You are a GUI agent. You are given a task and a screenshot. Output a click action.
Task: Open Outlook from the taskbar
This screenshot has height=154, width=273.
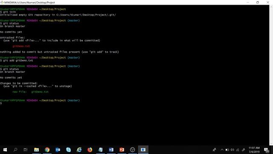[58, 150]
